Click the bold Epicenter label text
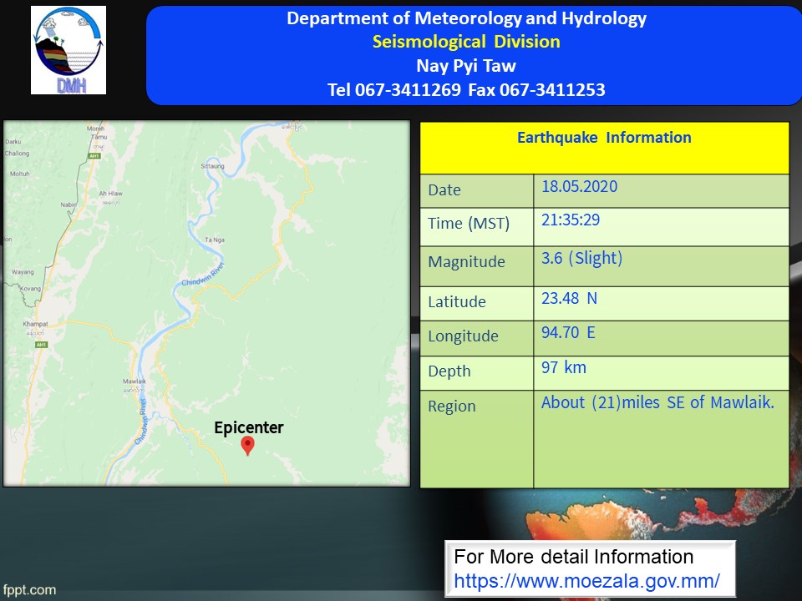 248,428
